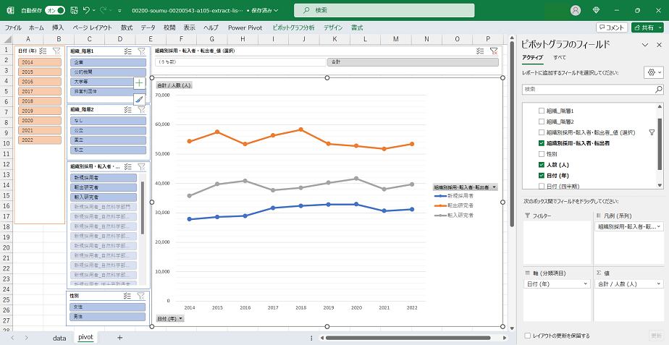Clear filter on 組織_階層1 slicer
Viewport: 669px width, 345px height.
tap(142, 51)
